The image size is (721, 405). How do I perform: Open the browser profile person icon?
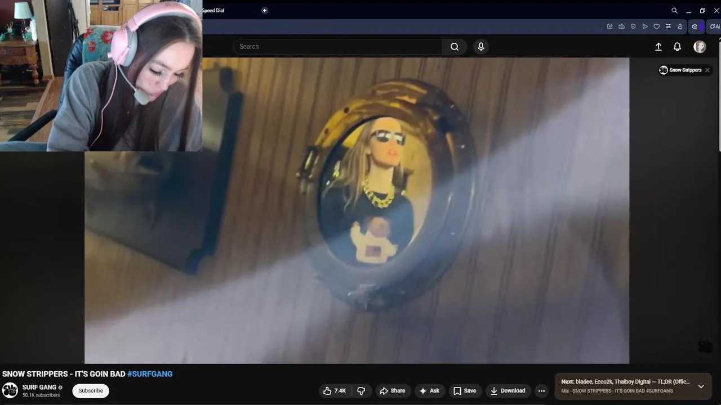tap(680, 26)
